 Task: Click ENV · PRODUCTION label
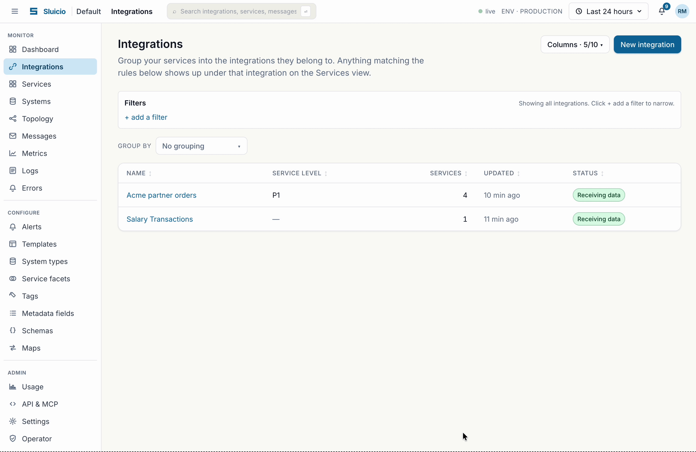(532, 11)
